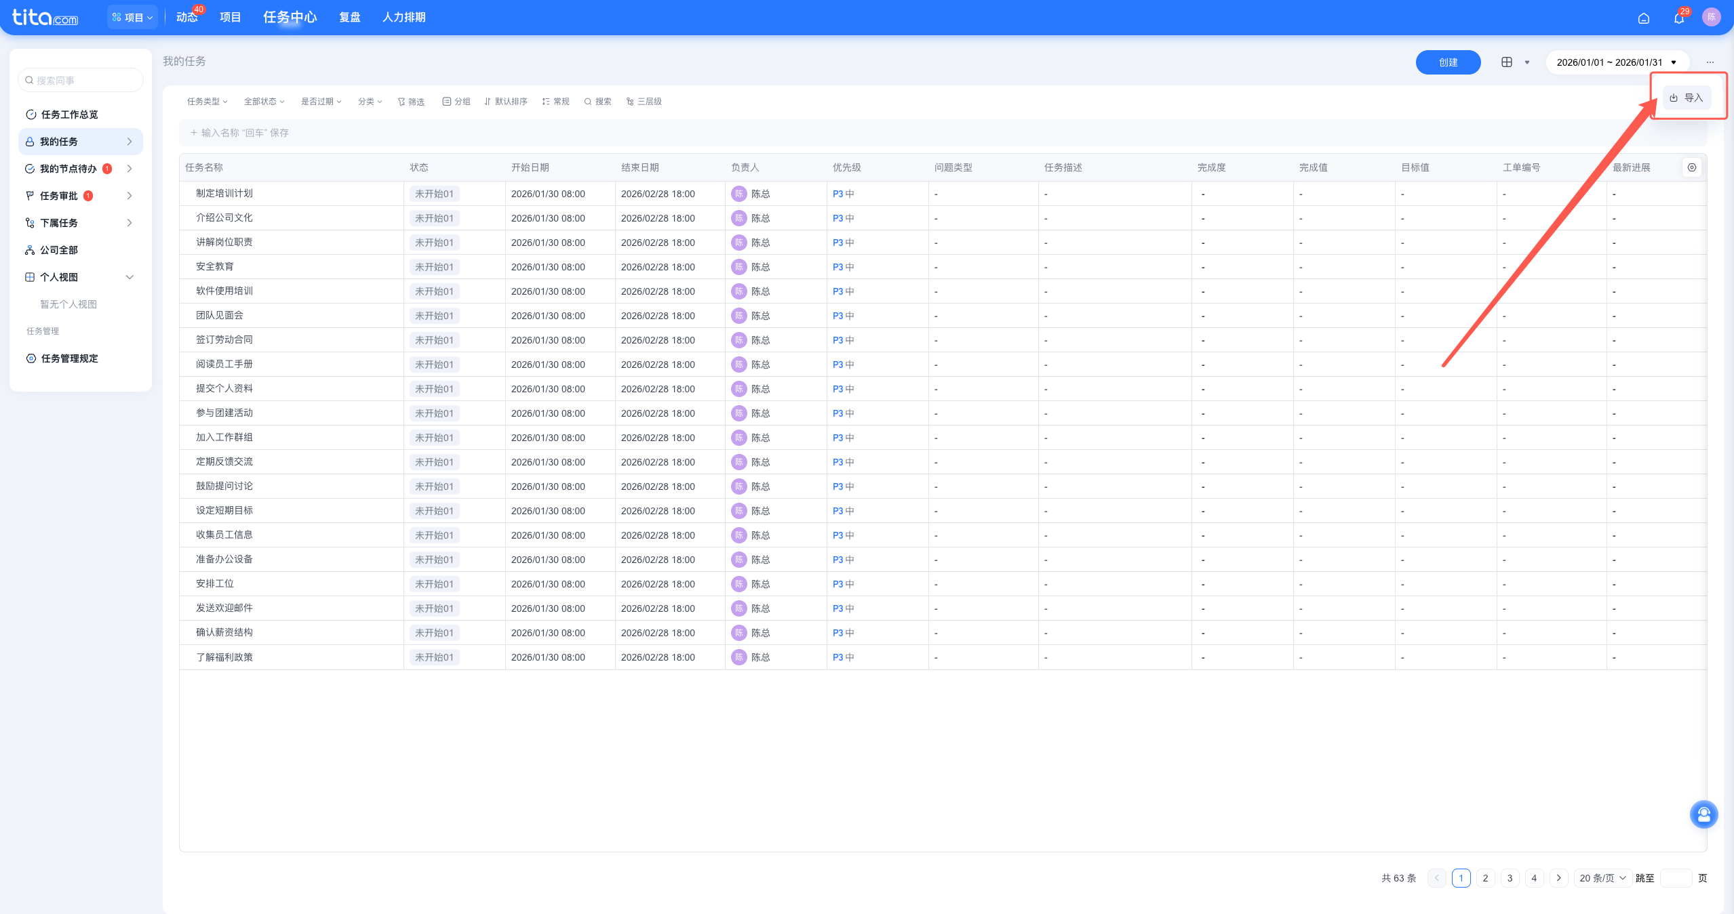1734x914 pixels.
Task: Click the 三层级 hierarchy tool
Action: pos(644,102)
